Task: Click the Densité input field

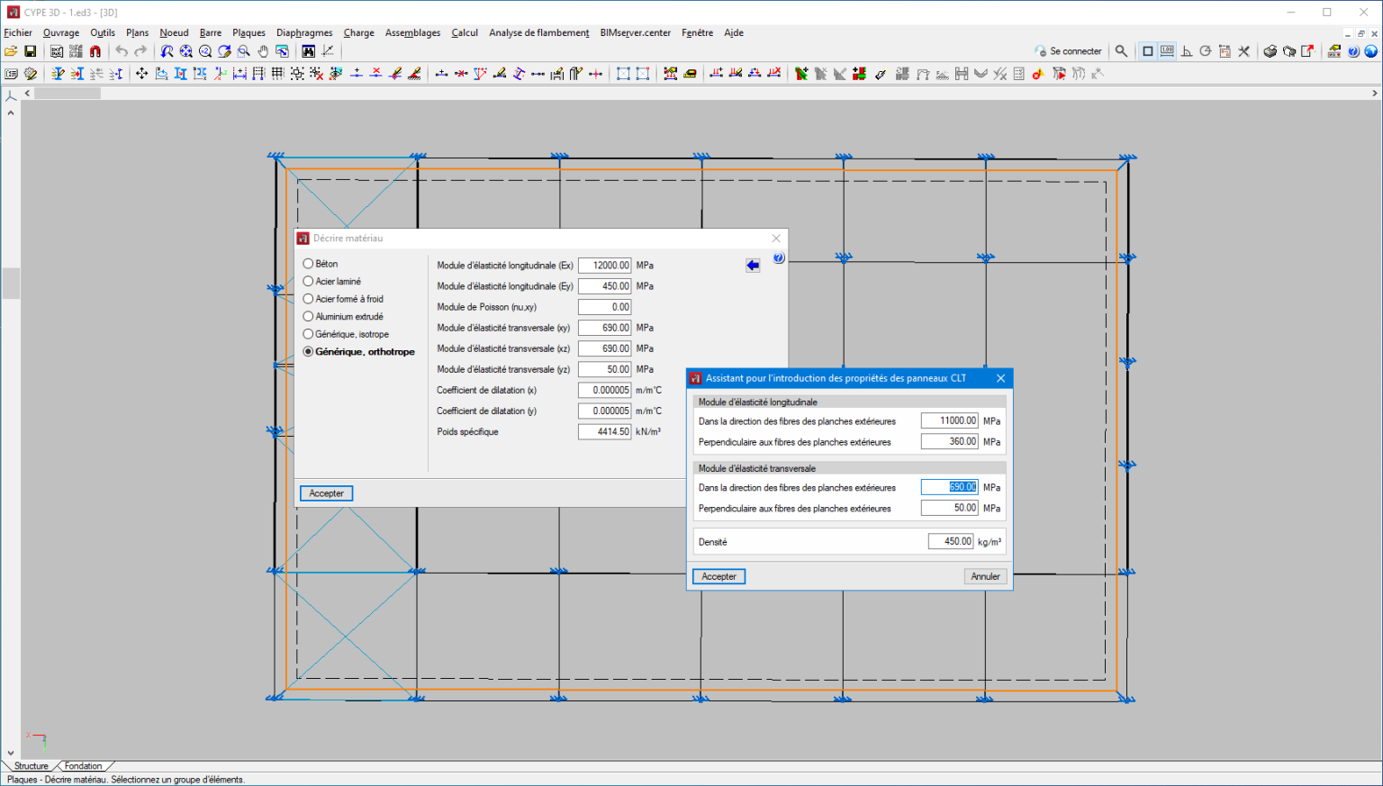Action: coord(952,541)
